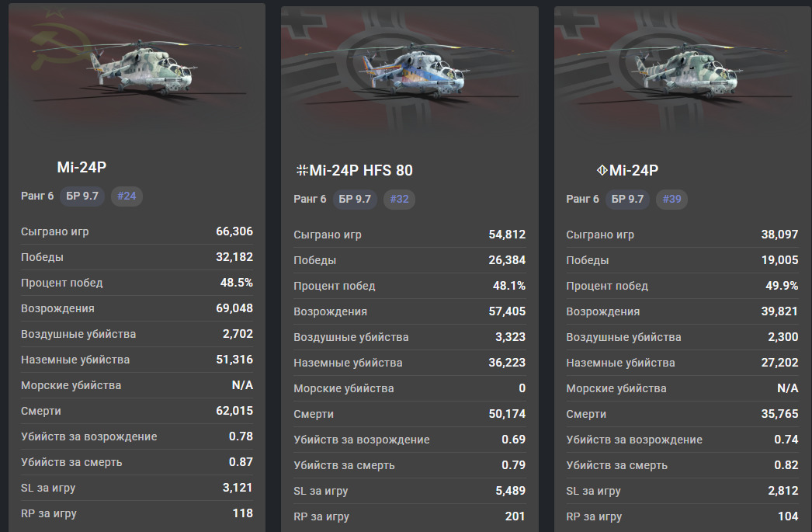Screen dimensions: 812x532
Task: Open the Mi-24P HFS 80 helicopter image
Action: click(x=410, y=68)
